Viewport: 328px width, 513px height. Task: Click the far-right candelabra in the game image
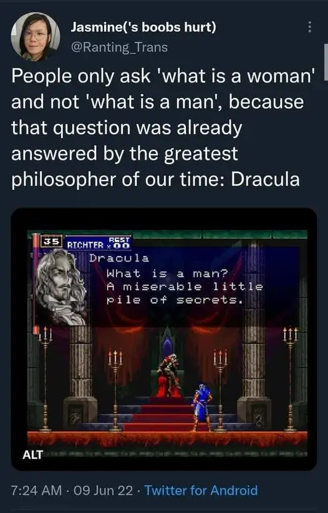(x=290, y=379)
